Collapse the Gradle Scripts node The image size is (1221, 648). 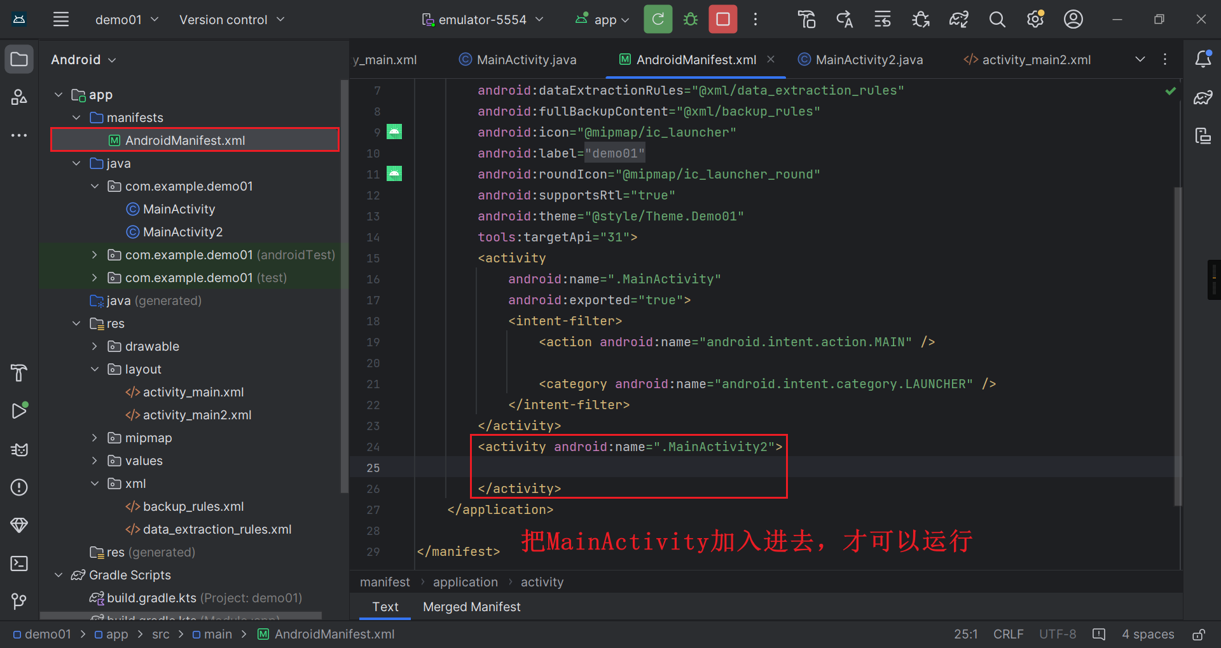59,575
